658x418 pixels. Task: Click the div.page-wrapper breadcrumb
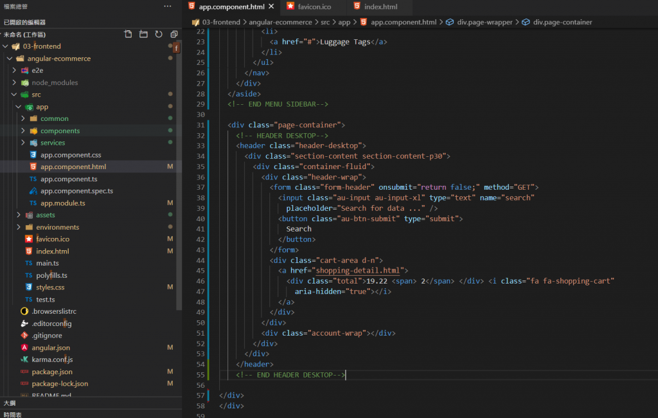485,22
